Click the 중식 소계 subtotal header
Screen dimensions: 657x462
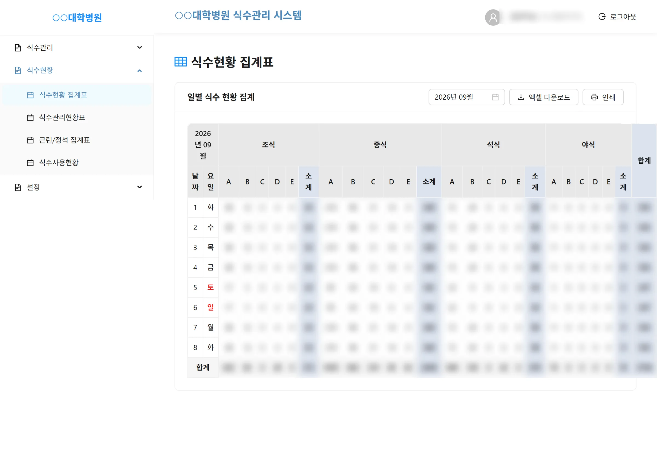[x=429, y=182]
